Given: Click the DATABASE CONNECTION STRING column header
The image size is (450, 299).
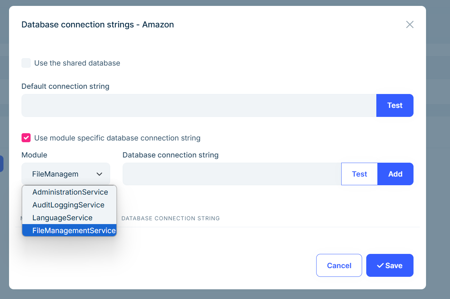Looking at the screenshot, I should coord(171,219).
